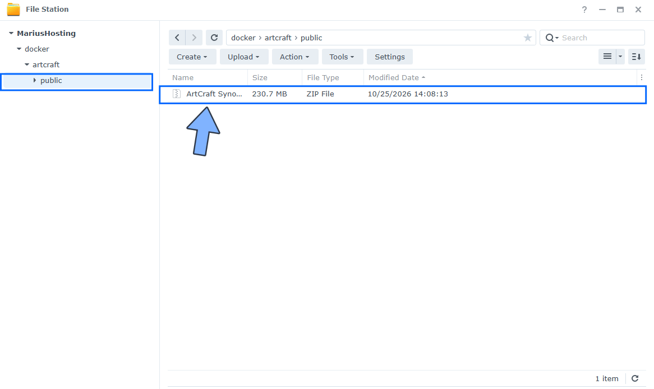This screenshot has height=389, width=654.
Task: Open File Station help question mark
Action: [x=584, y=10]
